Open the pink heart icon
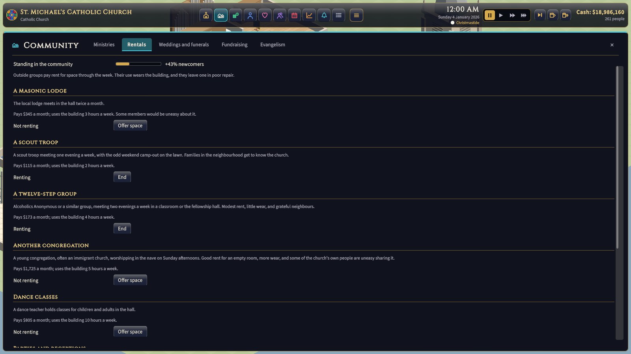Screen dimensions: 631x354 [x=265, y=15]
